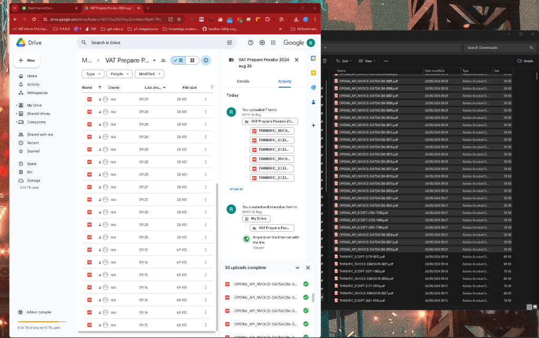This screenshot has width=539, height=338.
Task: Open more options for the file list header
Action: (212, 87)
